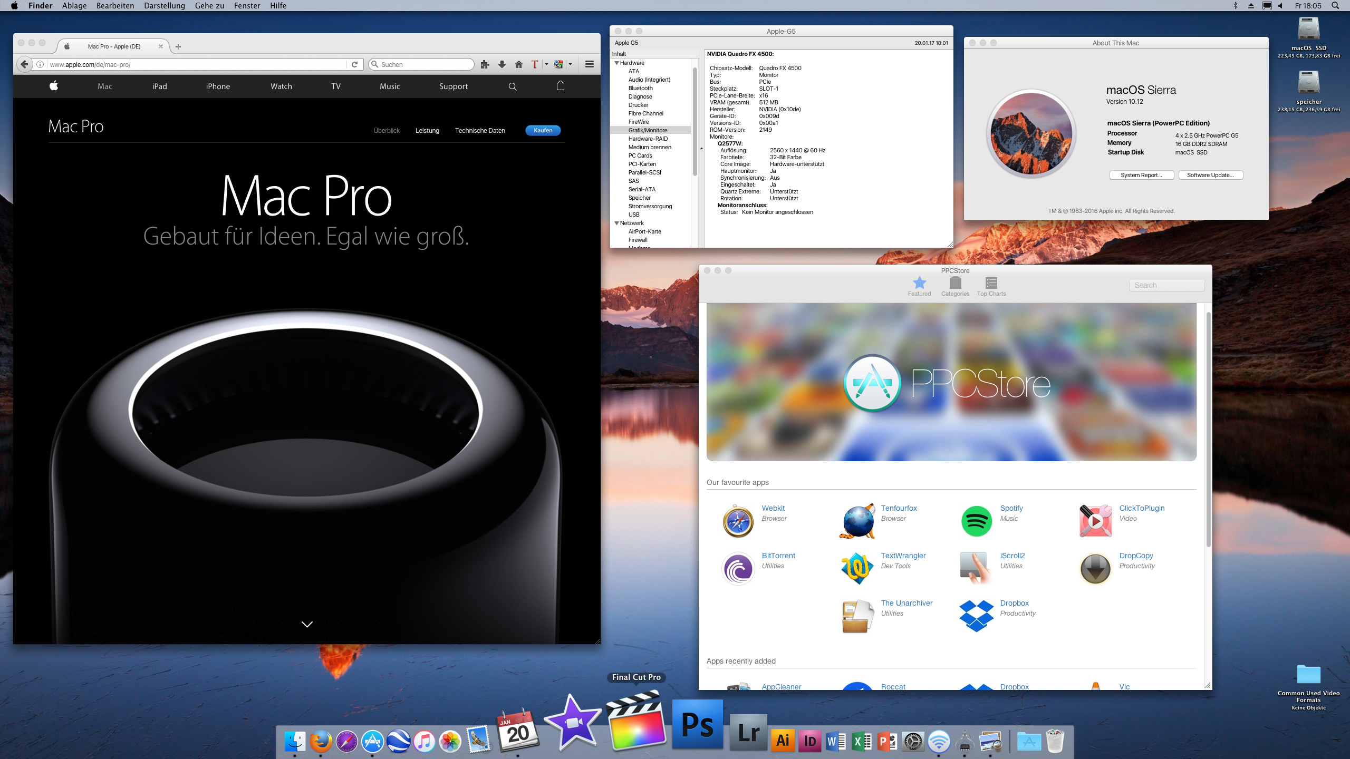Viewport: 1350px width, 759px height.
Task: Open Finder from the Dock
Action: [295, 742]
